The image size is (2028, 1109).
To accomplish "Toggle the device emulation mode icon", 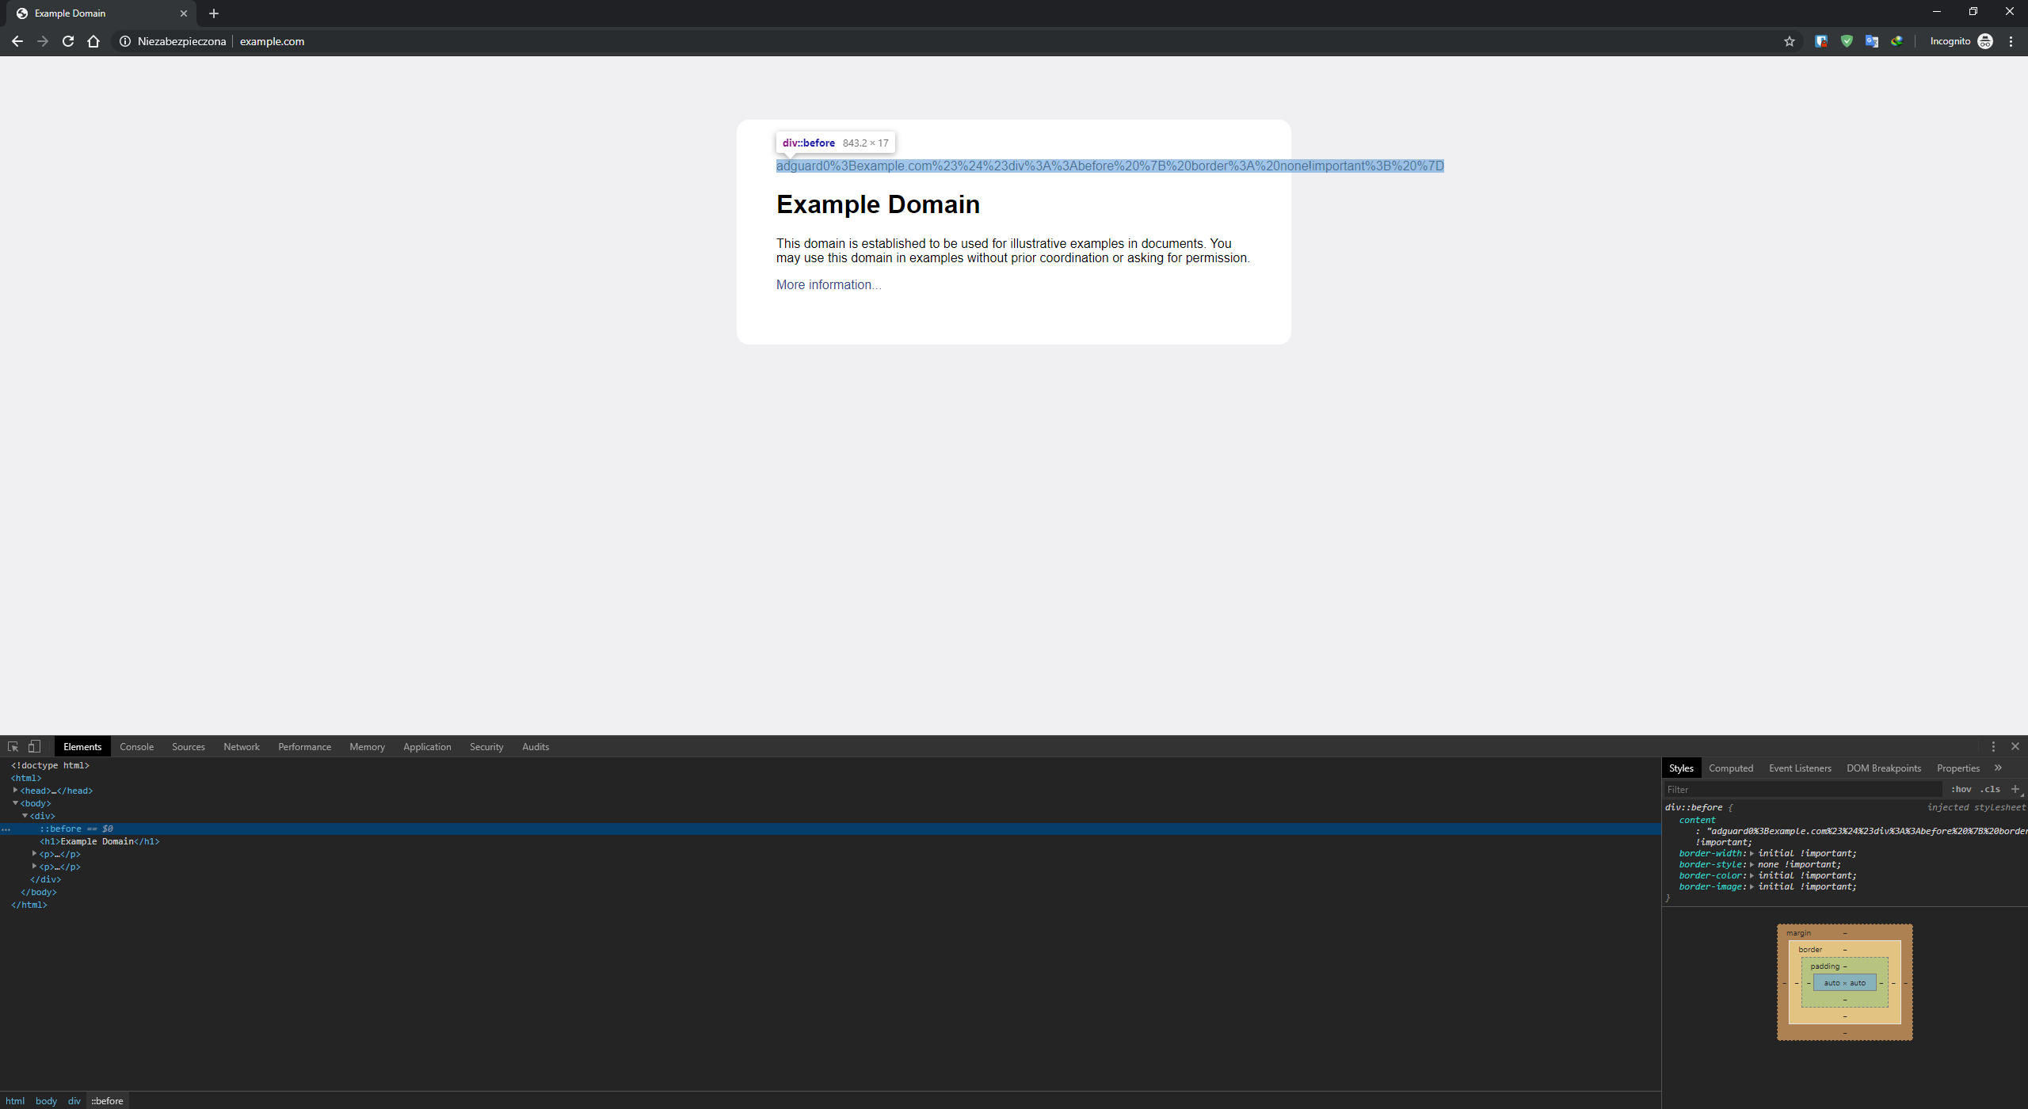I will tap(33, 746).
